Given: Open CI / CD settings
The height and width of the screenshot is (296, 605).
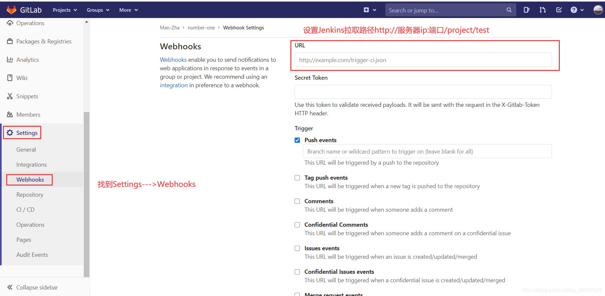Looking at the screenshot, I should click(26, 210).
